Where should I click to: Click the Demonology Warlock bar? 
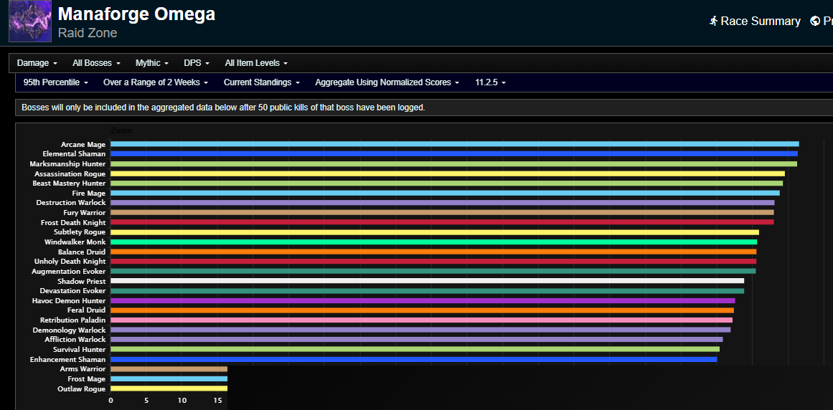[420, 330]
